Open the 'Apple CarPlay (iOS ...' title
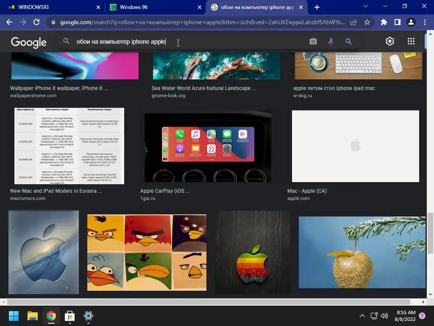Image resolution: width=434 pixels, height=326 pixels. coord(165,191)
